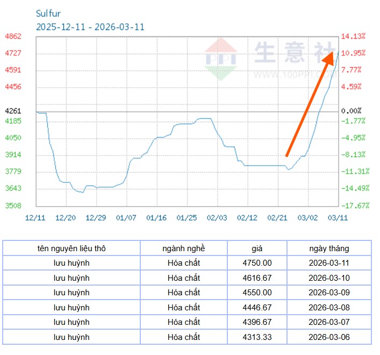
Task: Click the 01/25 x-axis date label
Action: 187,217
